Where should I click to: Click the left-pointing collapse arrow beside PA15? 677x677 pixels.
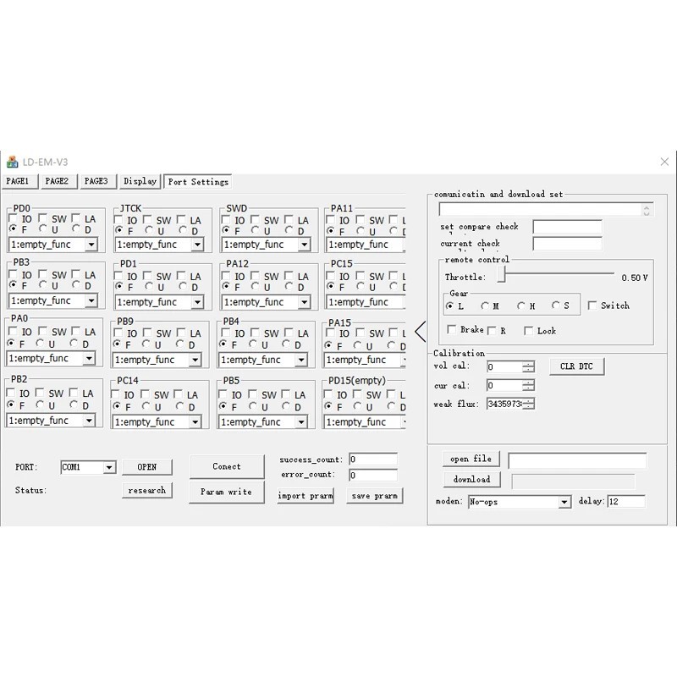(419, 332)
